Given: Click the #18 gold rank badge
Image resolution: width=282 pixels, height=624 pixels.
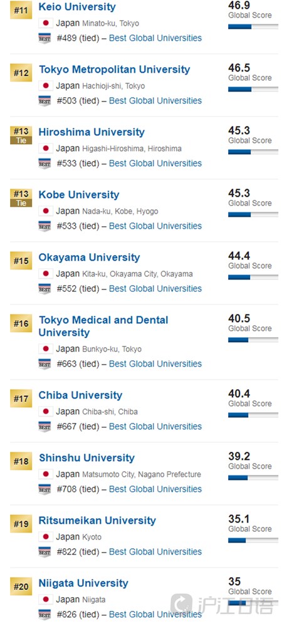Looking at the screenshot, I should coord(21,461).
